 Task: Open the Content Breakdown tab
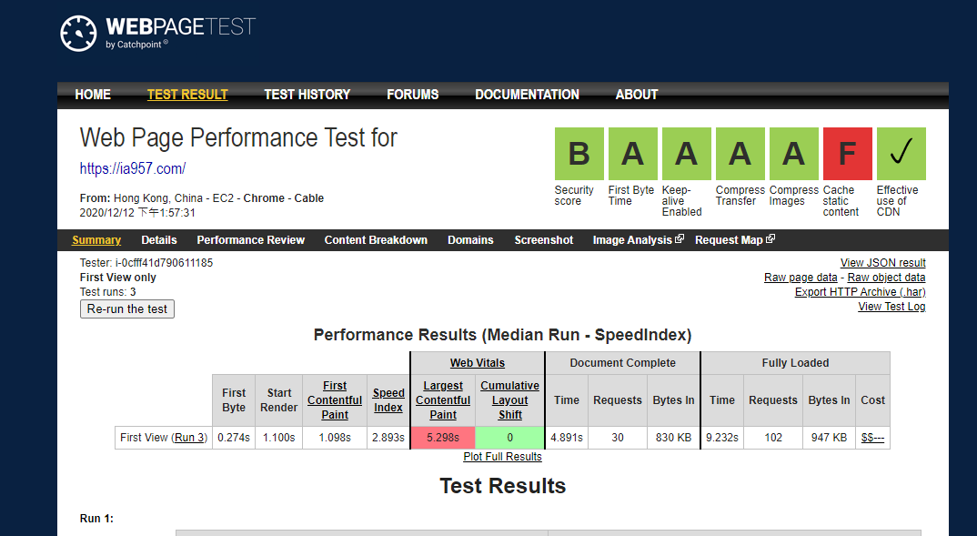(376, 240)
